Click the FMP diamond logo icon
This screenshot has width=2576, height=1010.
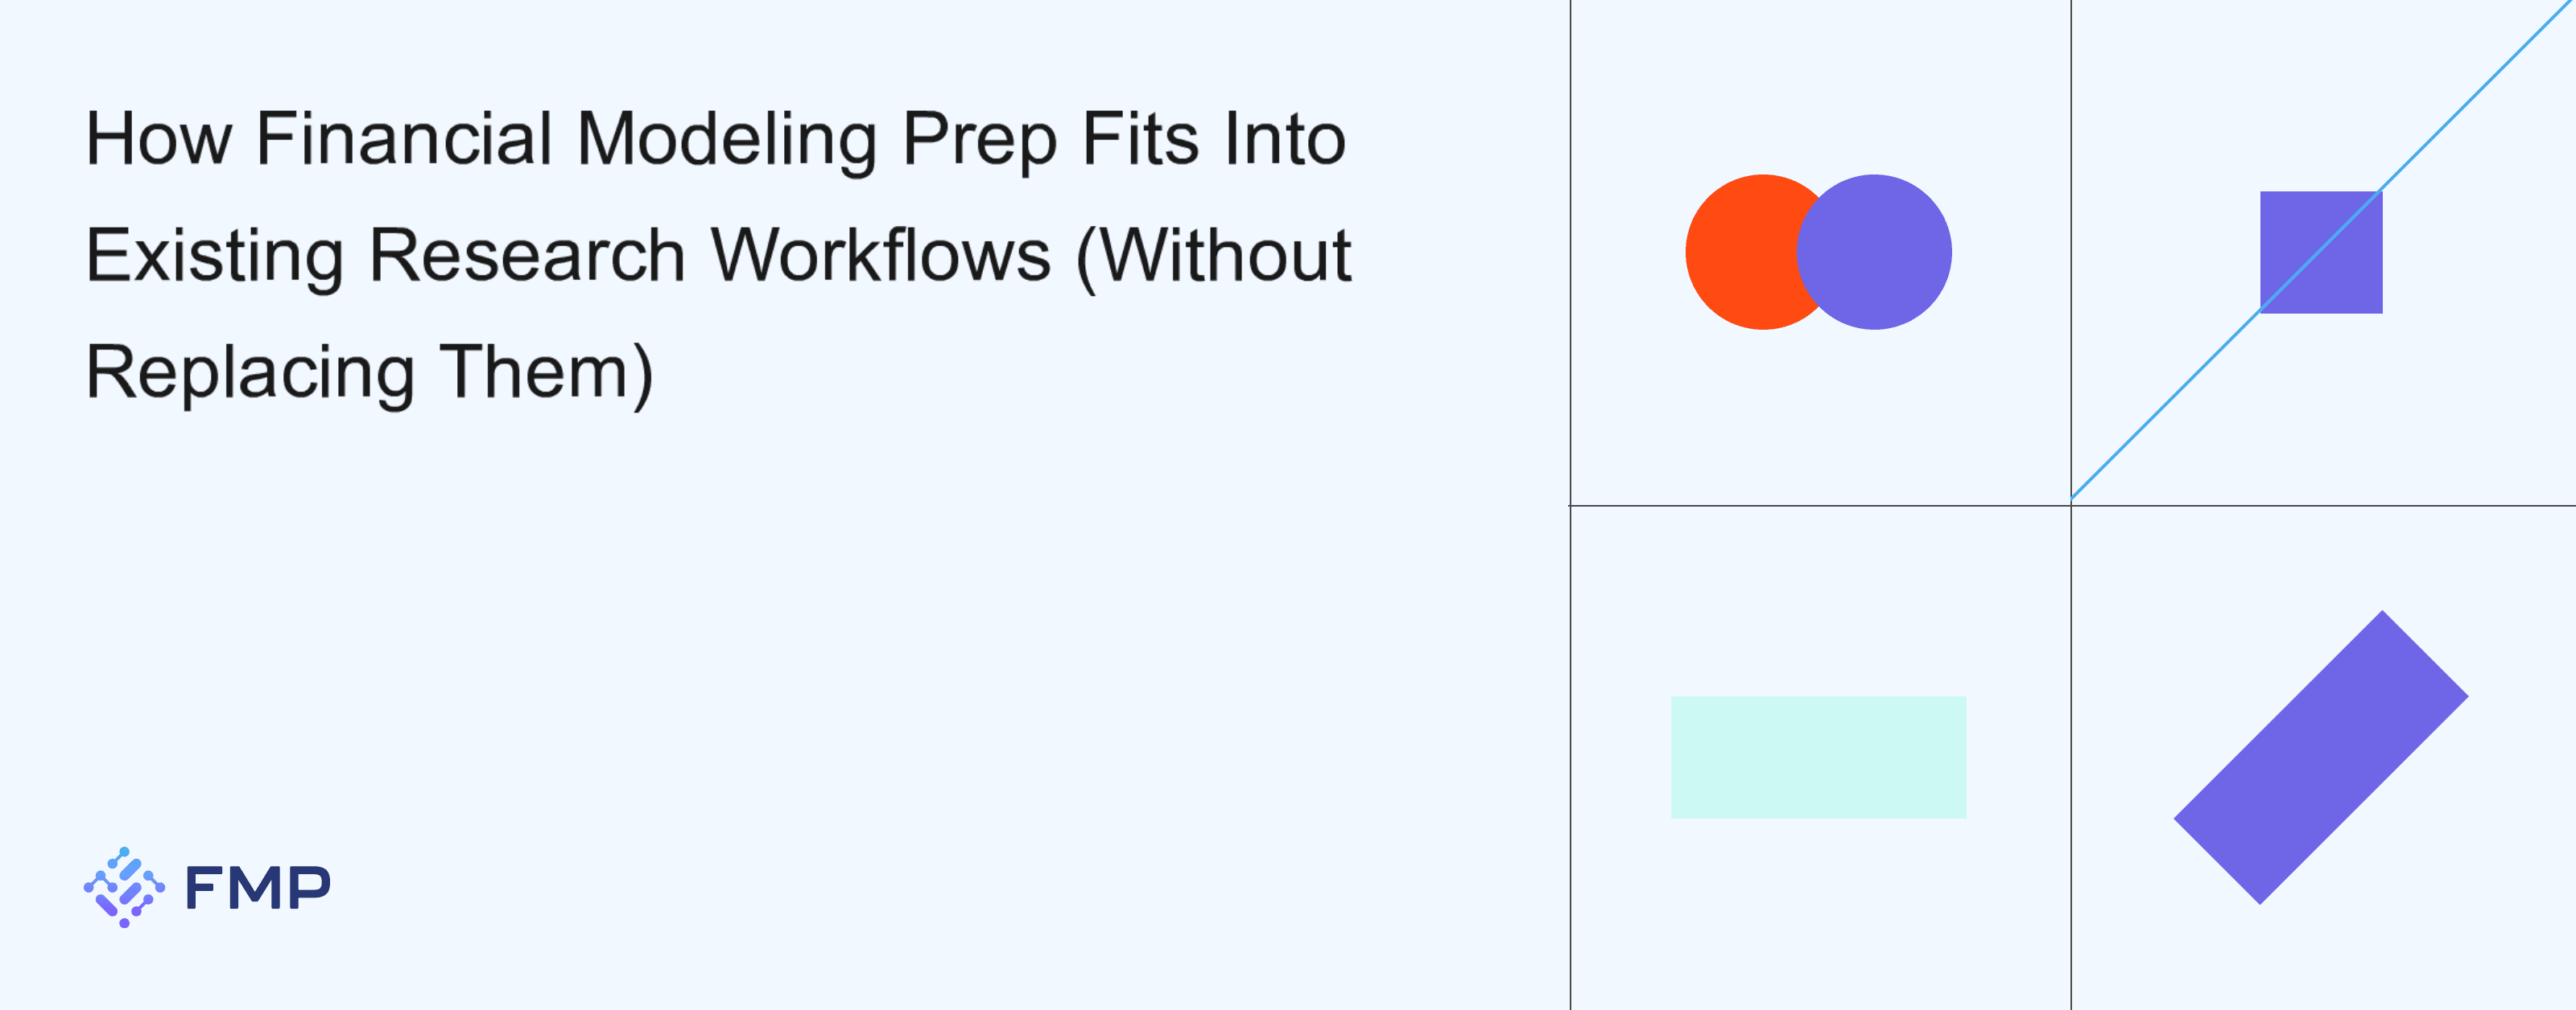pyautogui.click(x=124, y=887)
